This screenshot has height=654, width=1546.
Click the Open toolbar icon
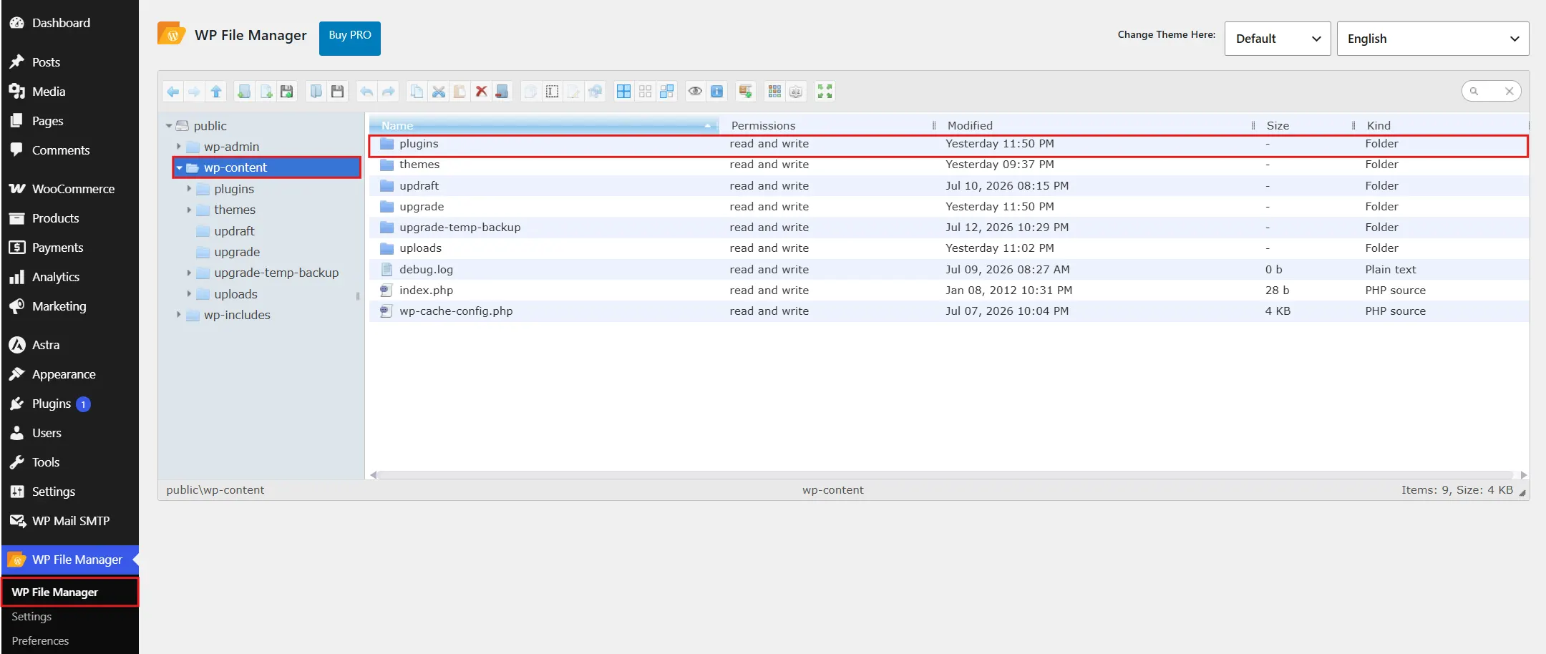316,92
